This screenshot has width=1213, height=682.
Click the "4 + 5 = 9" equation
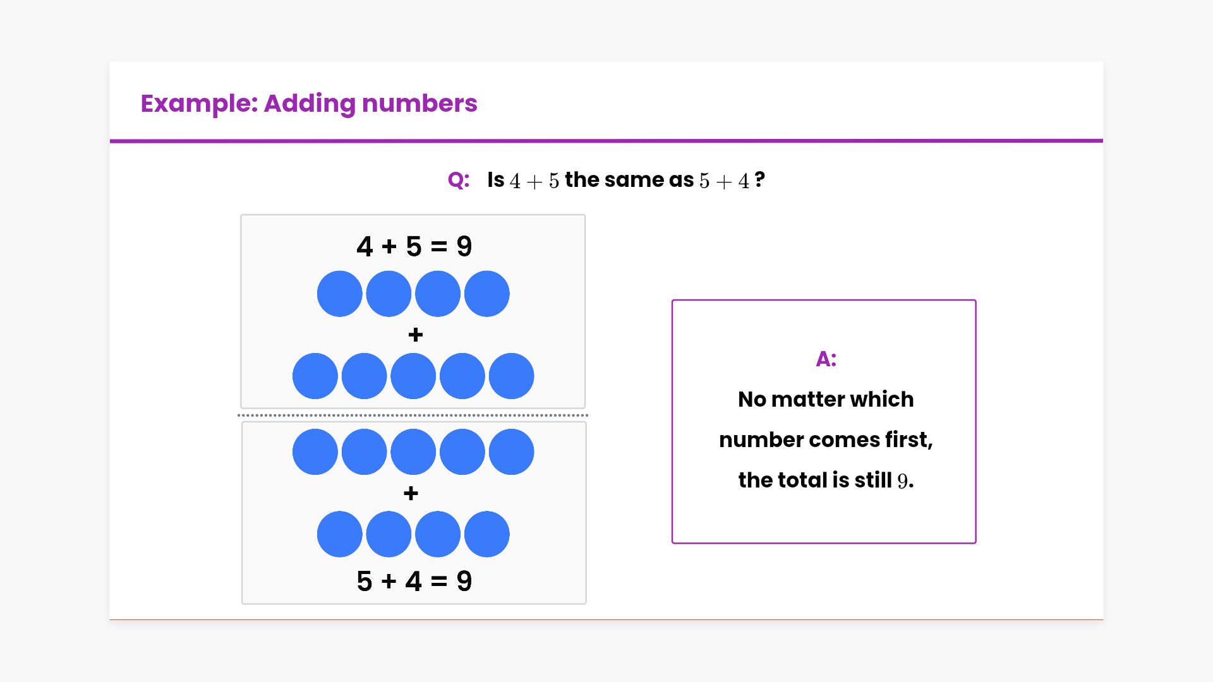pos(414,246)
